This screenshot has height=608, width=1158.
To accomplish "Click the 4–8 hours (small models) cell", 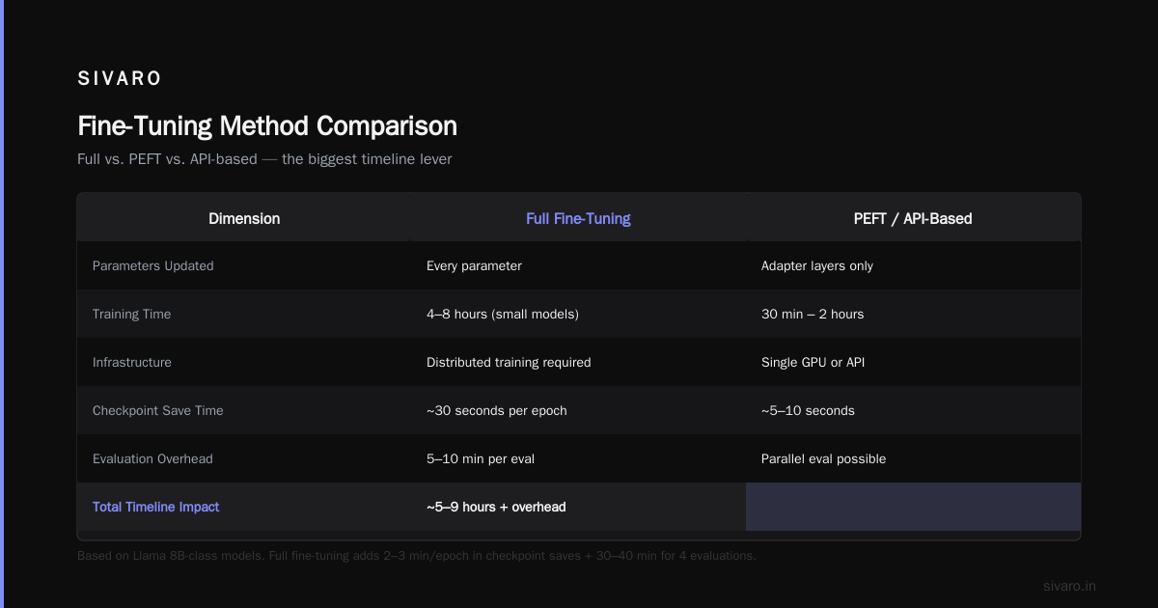I will tap(503, 314).
